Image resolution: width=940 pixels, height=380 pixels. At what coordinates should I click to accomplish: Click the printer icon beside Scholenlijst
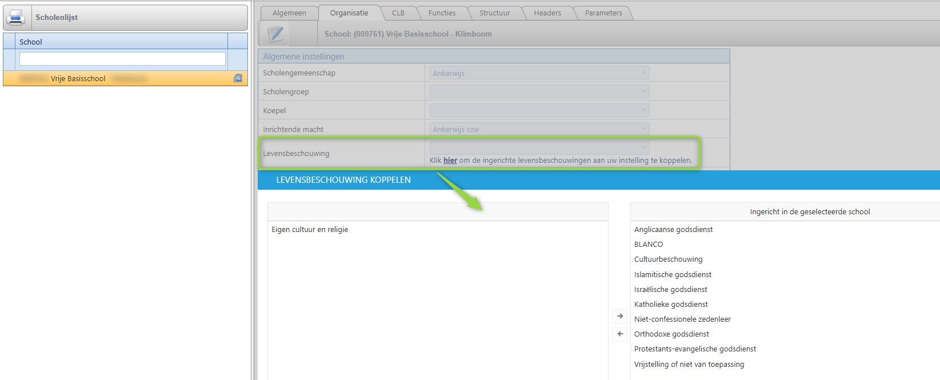[x=16, y=17]
